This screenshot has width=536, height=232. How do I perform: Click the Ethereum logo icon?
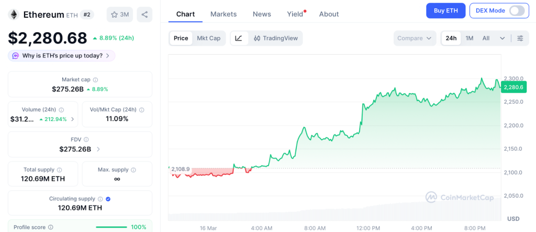click(x=13, y=15)
